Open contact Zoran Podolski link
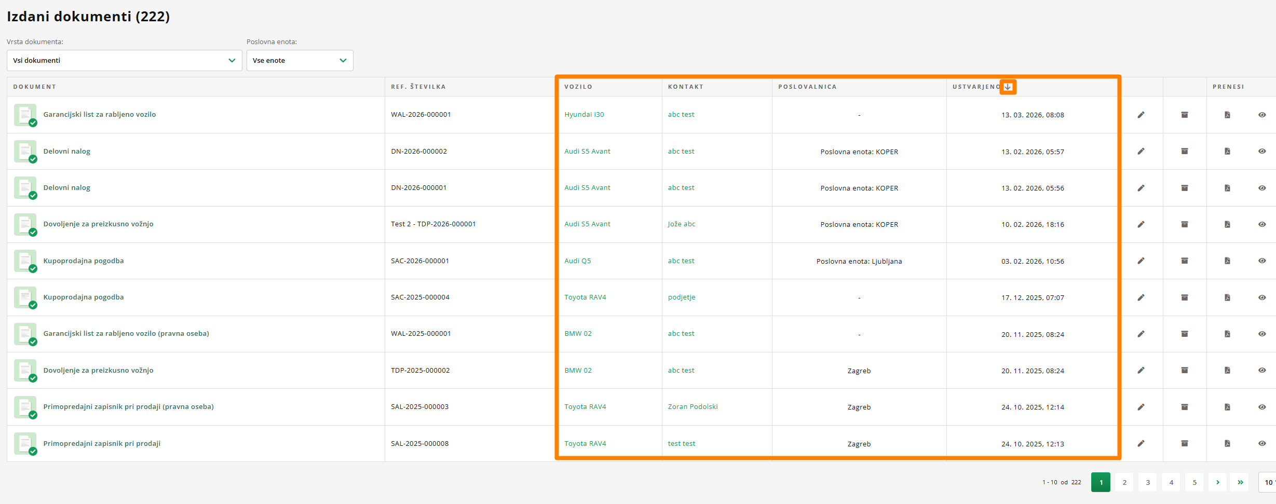Screen dimensions: 1276x504 [693, 407]
